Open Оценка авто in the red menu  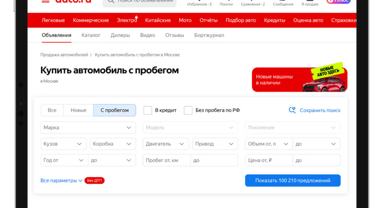pos(308,20)
